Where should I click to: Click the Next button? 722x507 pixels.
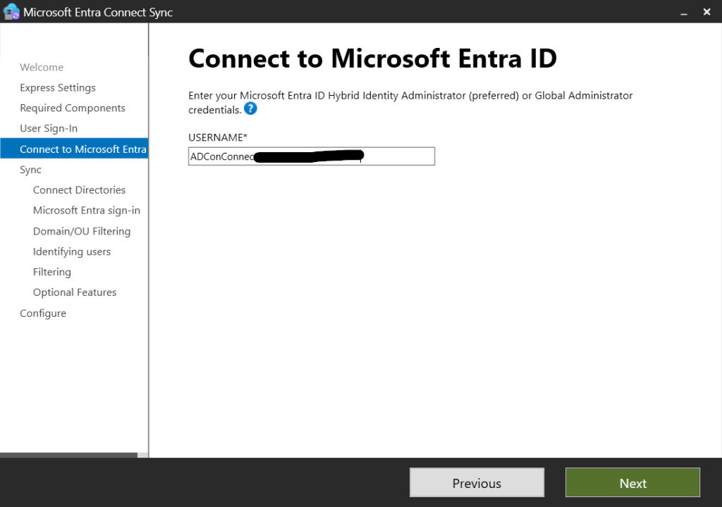[632, 483]
